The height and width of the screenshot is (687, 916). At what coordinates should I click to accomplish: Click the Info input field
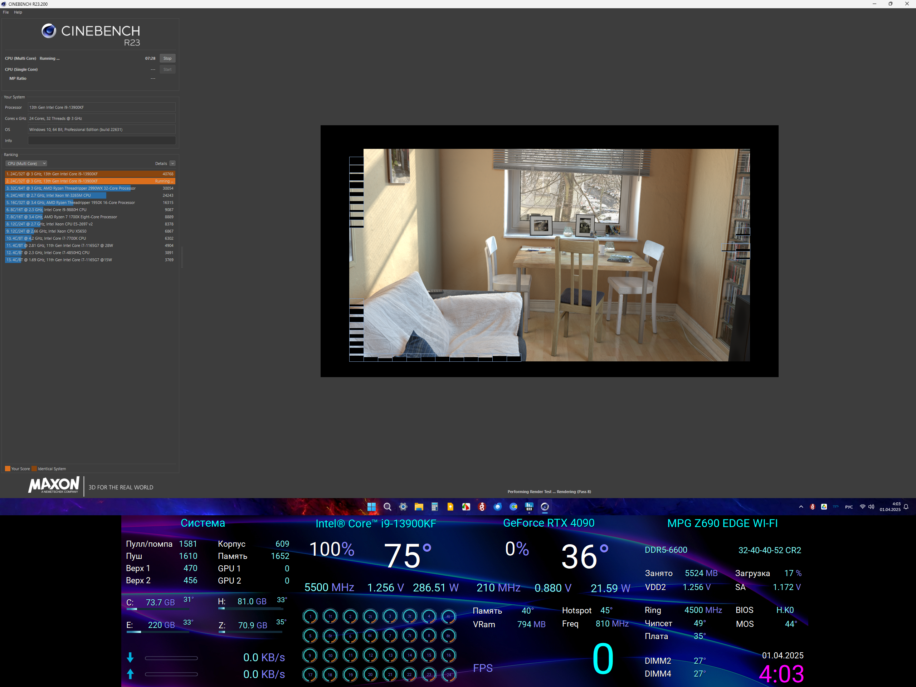coord(102,141)
